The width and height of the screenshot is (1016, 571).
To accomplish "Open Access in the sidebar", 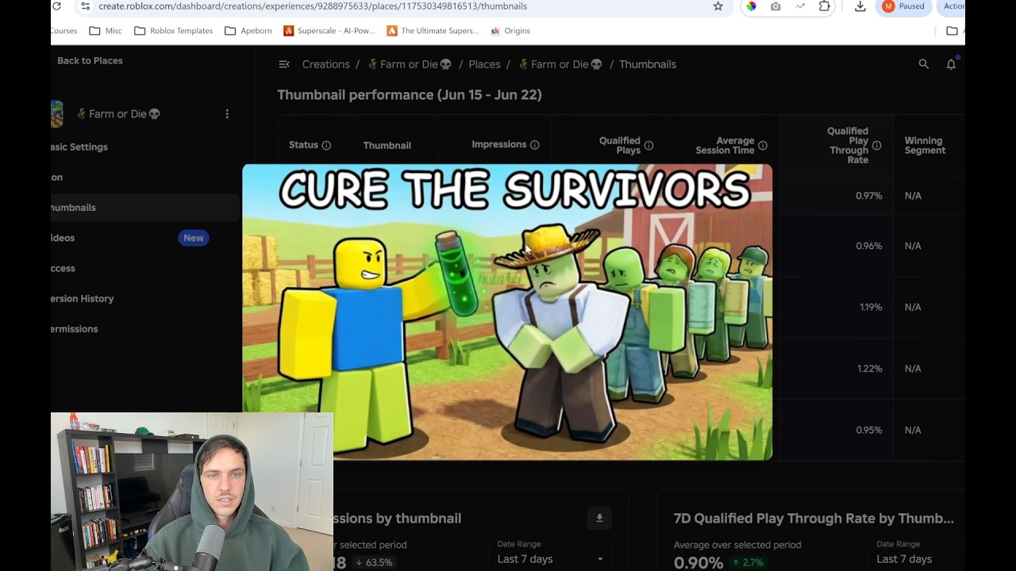I will (63, 268).
